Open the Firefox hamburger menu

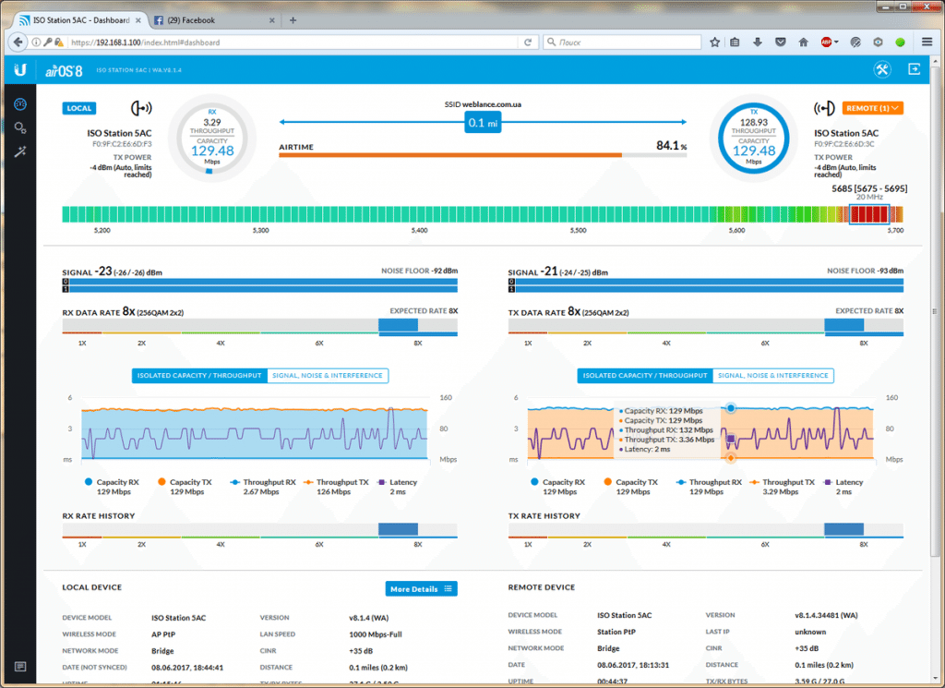pyautogui.click(x=927, y=42)
